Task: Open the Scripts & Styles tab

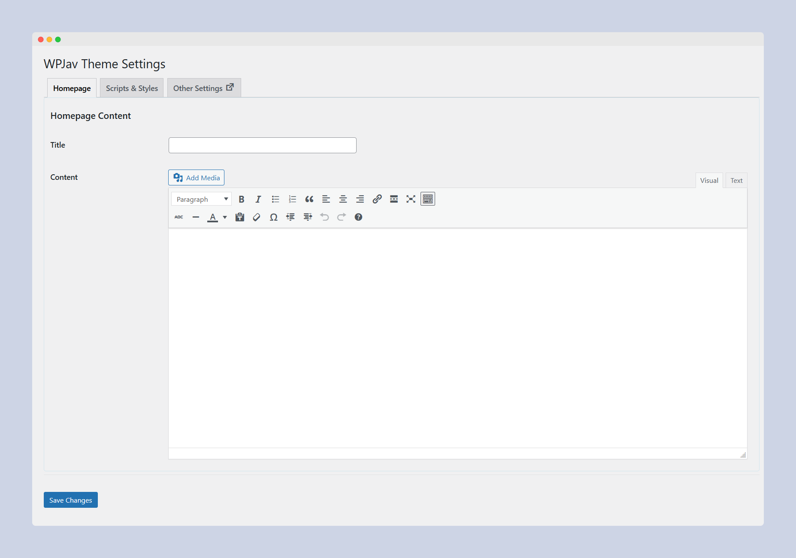Action: tap(132, 88)
